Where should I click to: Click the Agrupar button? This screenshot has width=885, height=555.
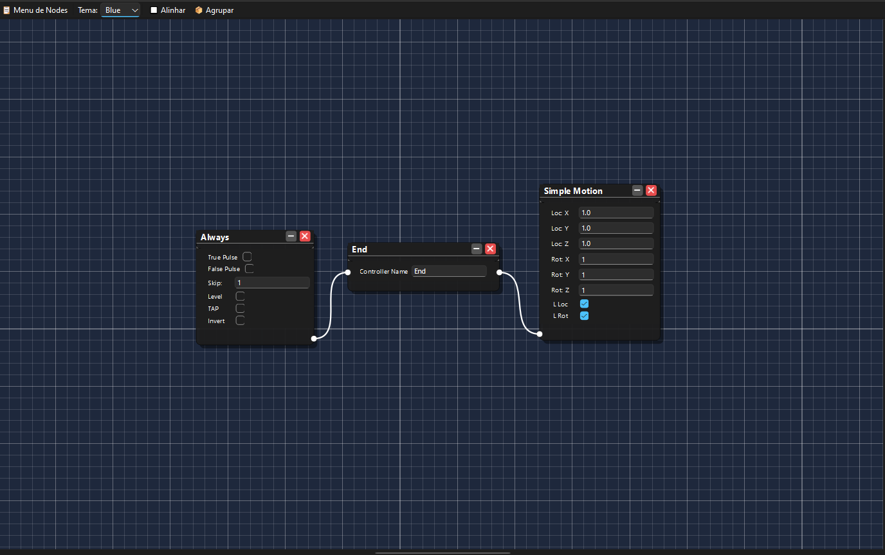click(x=214, y=10)
